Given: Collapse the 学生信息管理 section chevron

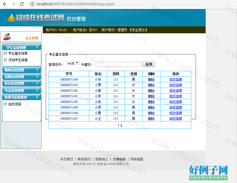Looking at the screenshot, I should pyautogui.click(x=37, y=47).
